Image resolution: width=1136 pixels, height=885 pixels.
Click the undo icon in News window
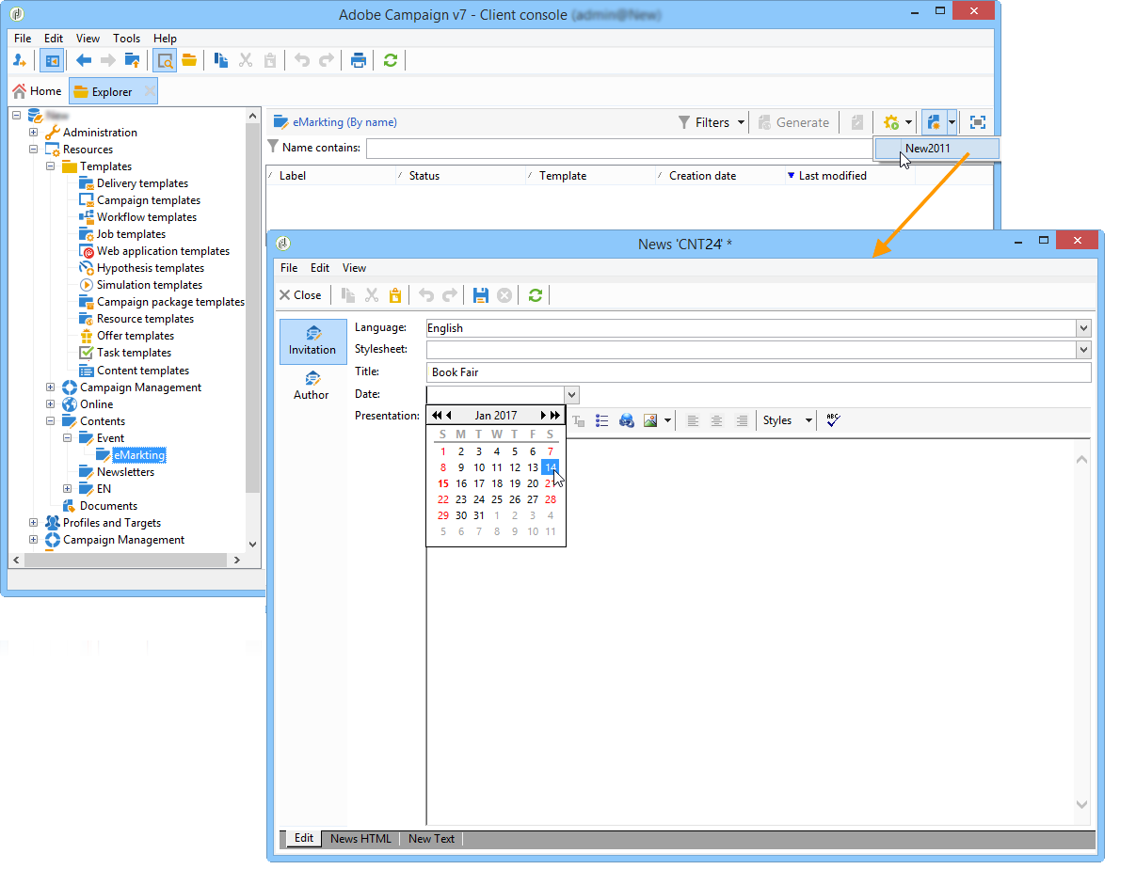(x=426, y=295)
